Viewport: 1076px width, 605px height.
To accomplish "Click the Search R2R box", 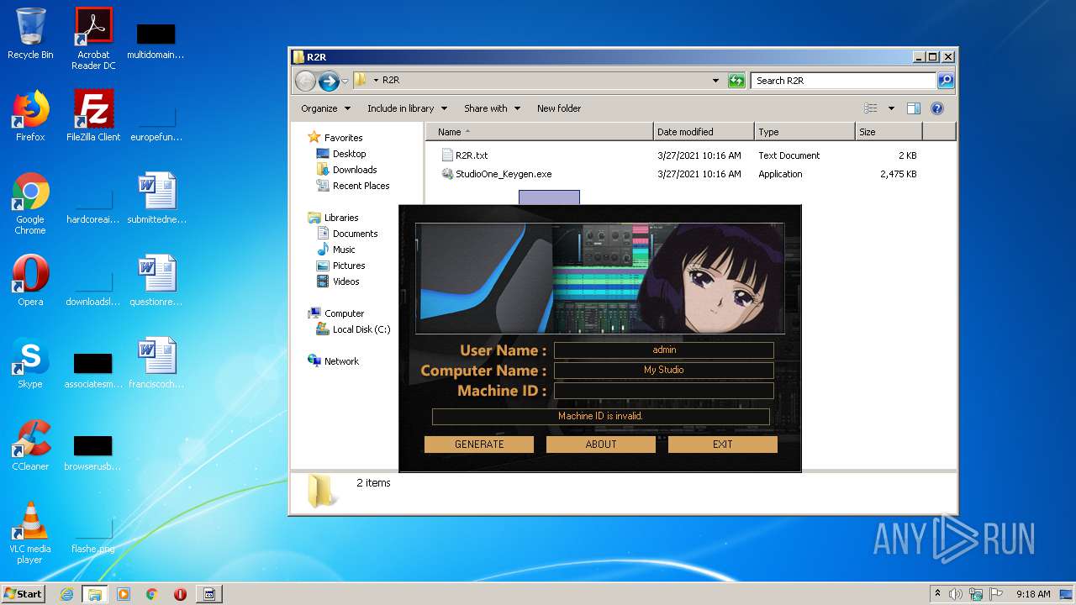I will point(843,81).
